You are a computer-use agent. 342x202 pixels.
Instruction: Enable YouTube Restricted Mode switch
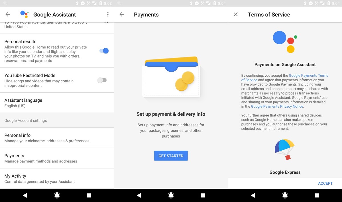pyautogui.click(x=102, y=80)
